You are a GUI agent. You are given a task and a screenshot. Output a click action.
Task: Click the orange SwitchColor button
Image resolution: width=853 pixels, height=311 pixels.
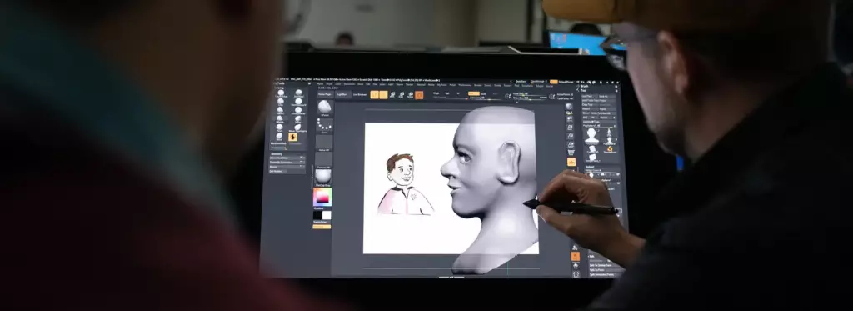(x=322, y=226)
